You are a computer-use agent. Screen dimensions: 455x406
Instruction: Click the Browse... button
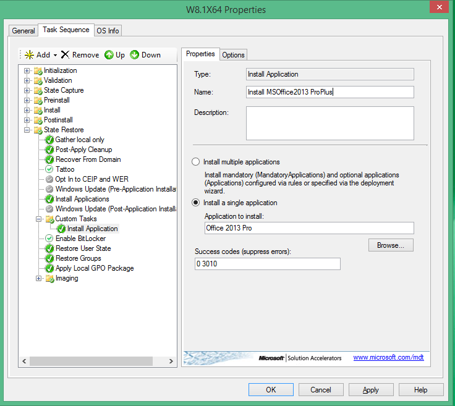(391, 245)
